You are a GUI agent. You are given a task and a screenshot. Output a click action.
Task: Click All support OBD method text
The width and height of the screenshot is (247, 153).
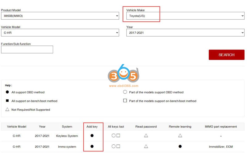[28, 92]
